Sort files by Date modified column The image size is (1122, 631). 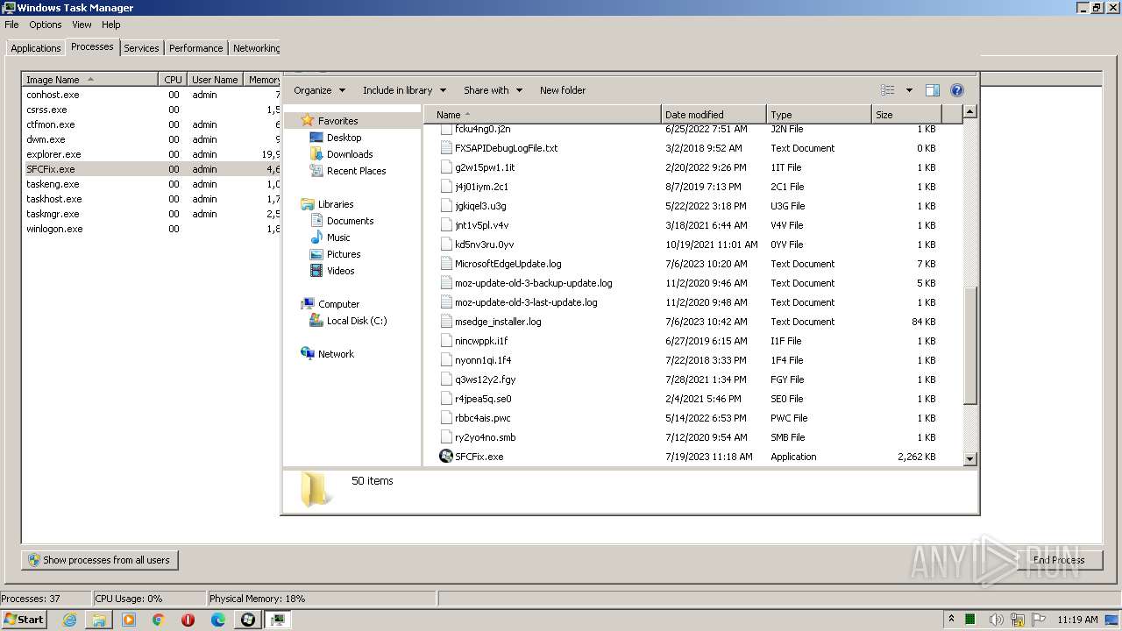(x=714, y=115)
